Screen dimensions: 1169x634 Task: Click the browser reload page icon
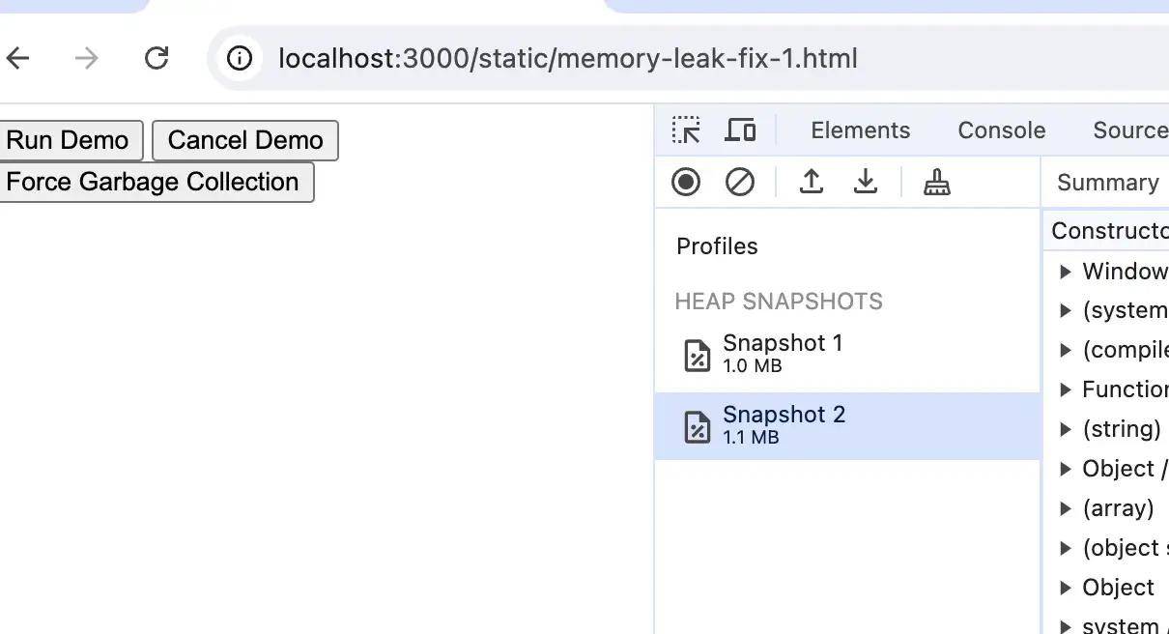157,59
